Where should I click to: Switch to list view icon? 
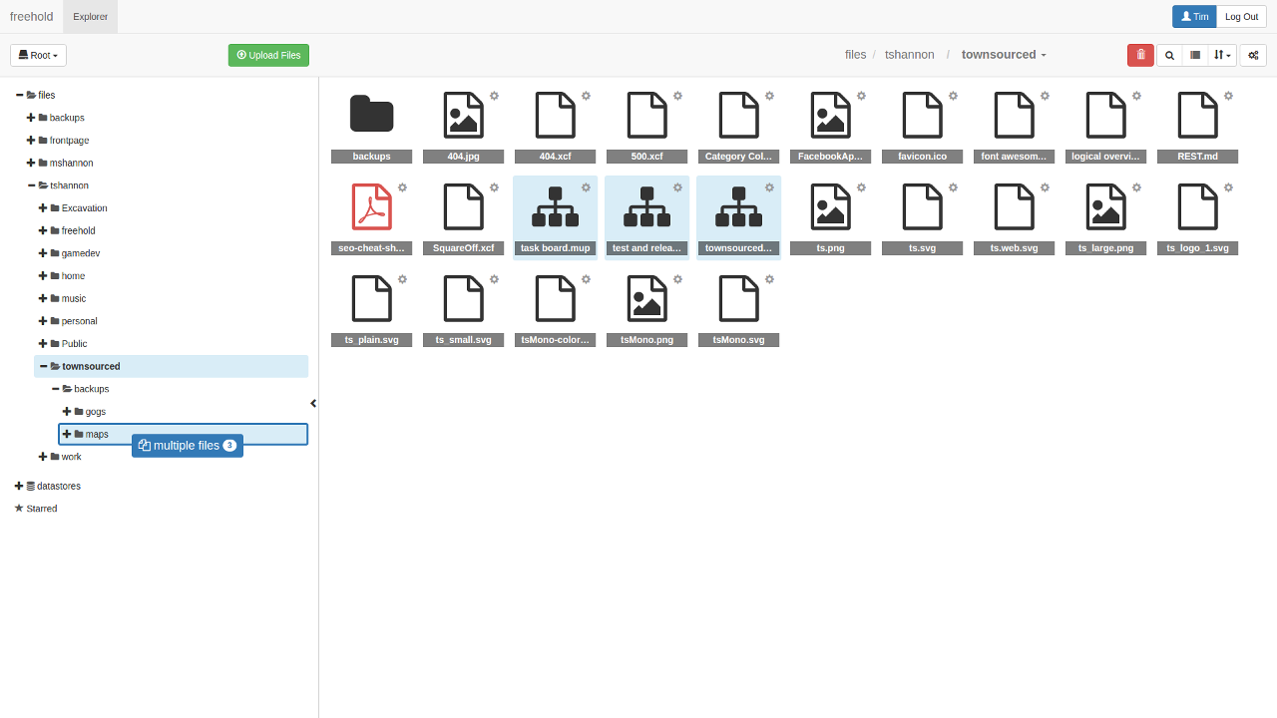(x=1195, y=56)
